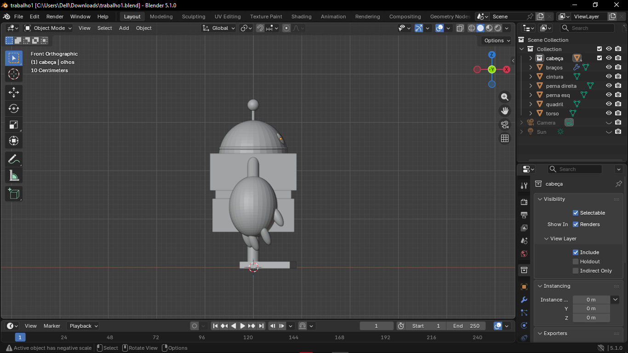Uncheck the Selectable checkbox
The height and width of the screenshot is (353, 628).
pyautogui.click(x=575, y=213)
